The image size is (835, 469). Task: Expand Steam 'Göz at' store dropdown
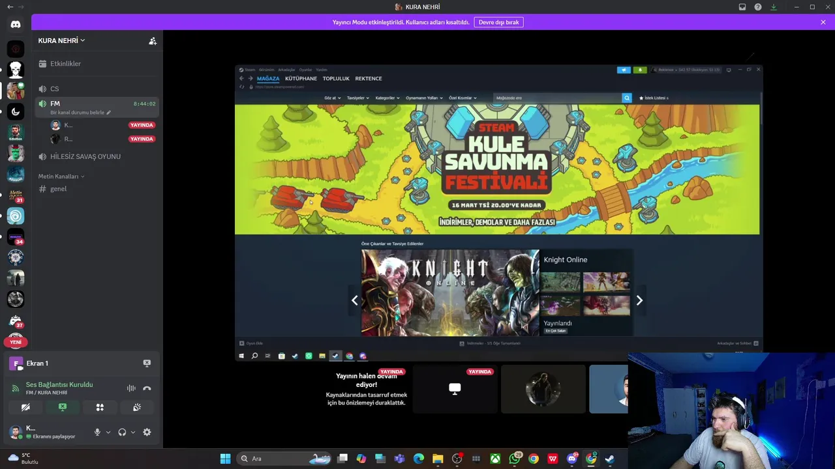333,98
